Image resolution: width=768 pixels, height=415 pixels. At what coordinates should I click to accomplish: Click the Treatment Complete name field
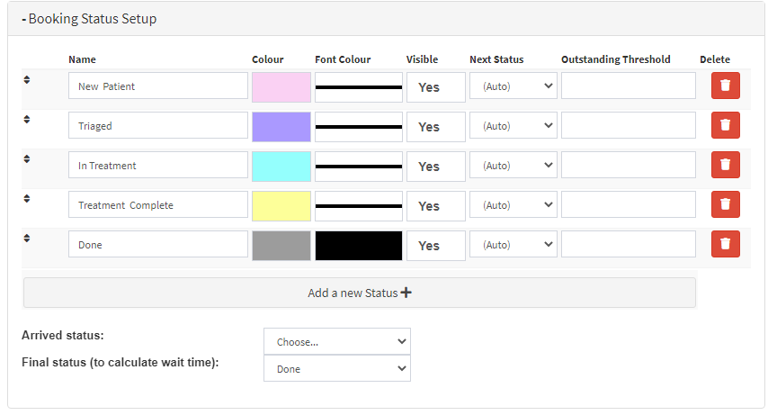click(x=157, y=205)
